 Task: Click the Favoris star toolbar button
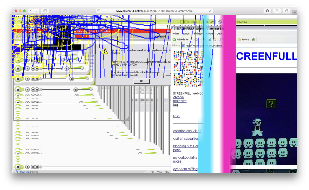coord(243,40)
